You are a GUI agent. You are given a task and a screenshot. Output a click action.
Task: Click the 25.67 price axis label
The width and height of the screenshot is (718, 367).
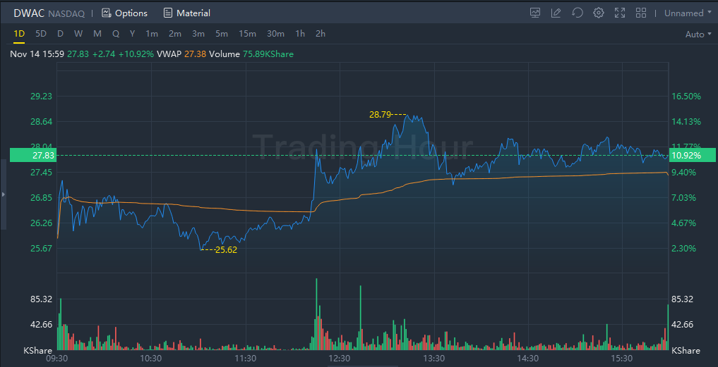[x=41, y=249]
